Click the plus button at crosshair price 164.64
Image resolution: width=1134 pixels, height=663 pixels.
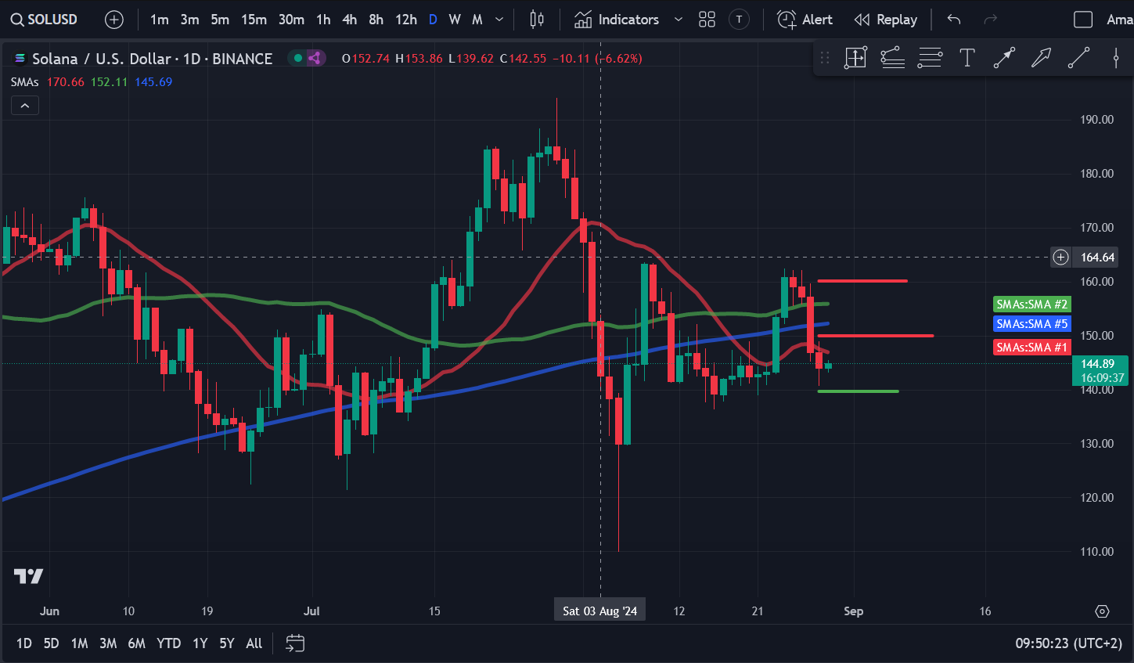1060,257
